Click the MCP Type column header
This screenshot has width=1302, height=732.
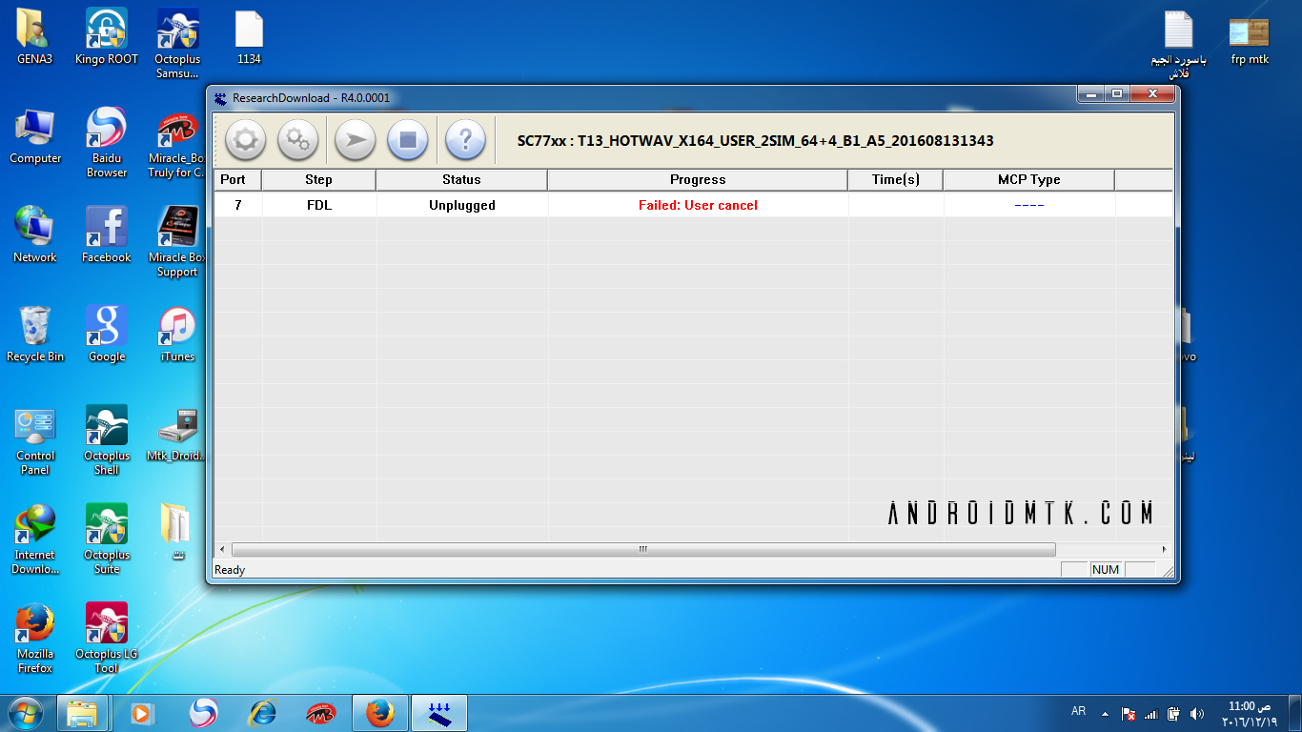[x=1029, y=179]
